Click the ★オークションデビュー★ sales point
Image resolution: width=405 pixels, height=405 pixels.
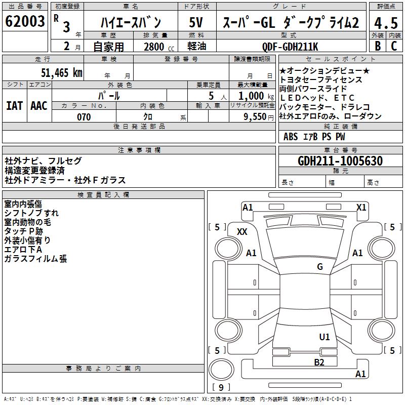325,70
